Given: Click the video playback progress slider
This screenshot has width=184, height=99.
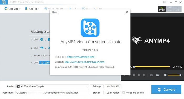Looking at the screenshot, I should (151, 67).
